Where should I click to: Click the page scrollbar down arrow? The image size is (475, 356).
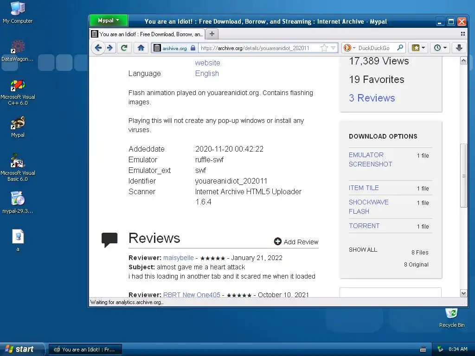click(463, 293)
